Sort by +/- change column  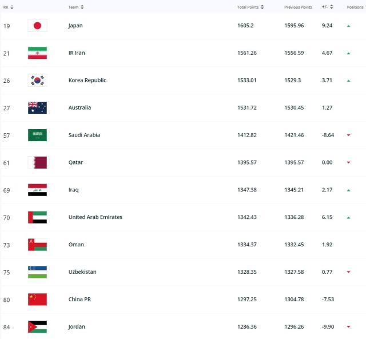tap(327, 7)
